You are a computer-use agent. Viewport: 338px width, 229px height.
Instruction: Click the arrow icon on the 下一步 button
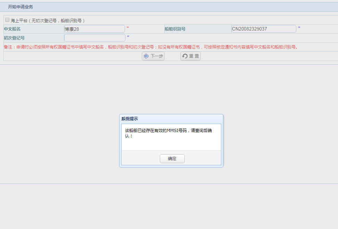(x=146, y=56)
